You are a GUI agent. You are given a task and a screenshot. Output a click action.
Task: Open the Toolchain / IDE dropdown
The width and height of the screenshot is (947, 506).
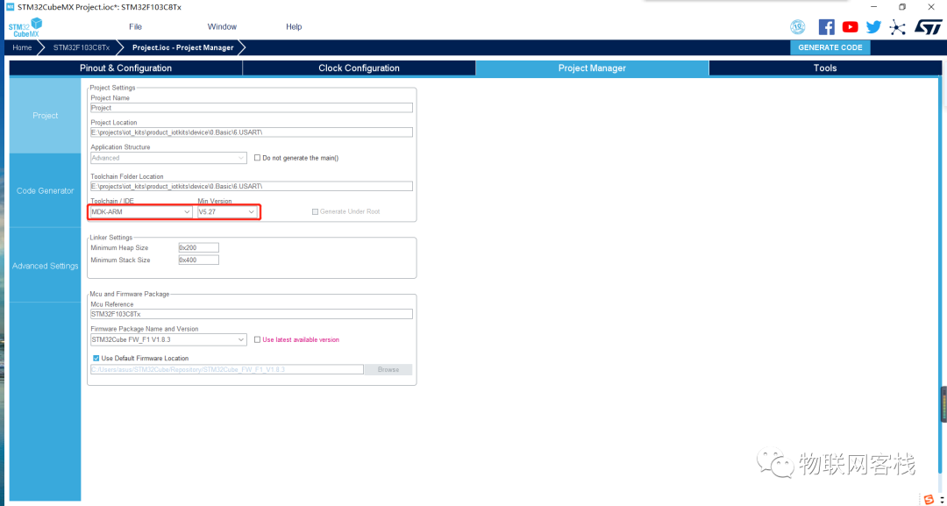click(x=141, y=212)
